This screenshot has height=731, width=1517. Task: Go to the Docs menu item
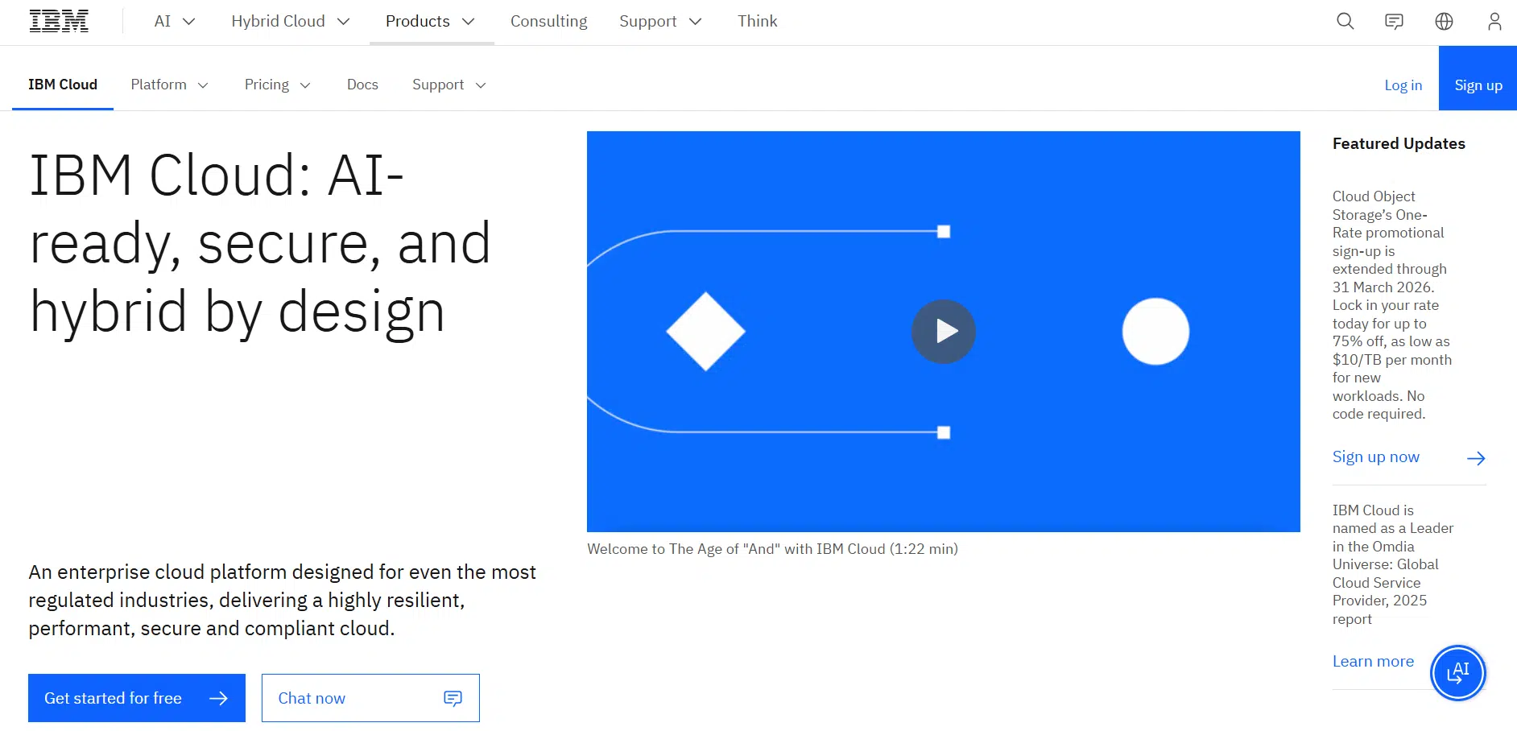(362, 85)
